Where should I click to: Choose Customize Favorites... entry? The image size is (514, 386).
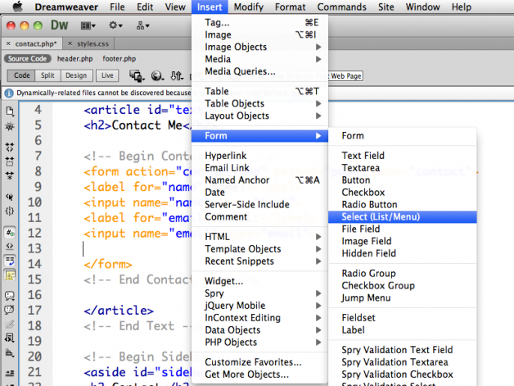(x=259, y=362)
